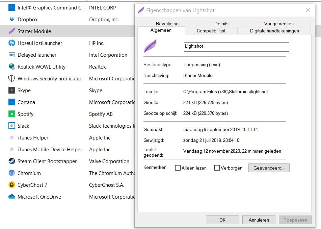321x229 pixels.
Task: Switch to the Details tab
Action: pos(221,24)
